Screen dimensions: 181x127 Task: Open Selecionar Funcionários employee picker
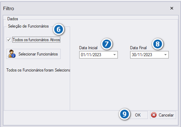(x=33, y=54)
